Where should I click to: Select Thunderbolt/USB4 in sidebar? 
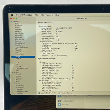point(22,68)
